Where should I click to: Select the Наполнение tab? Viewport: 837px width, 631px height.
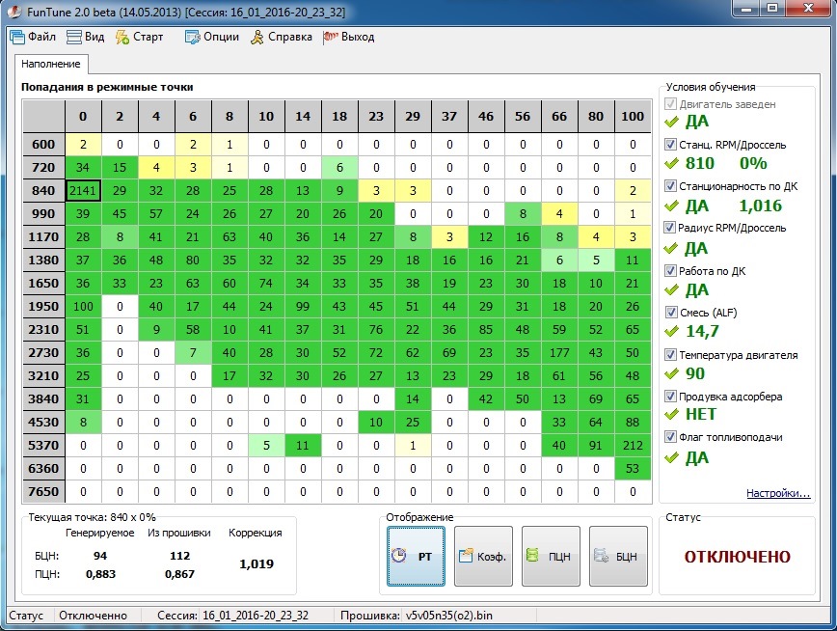[51, 64]
